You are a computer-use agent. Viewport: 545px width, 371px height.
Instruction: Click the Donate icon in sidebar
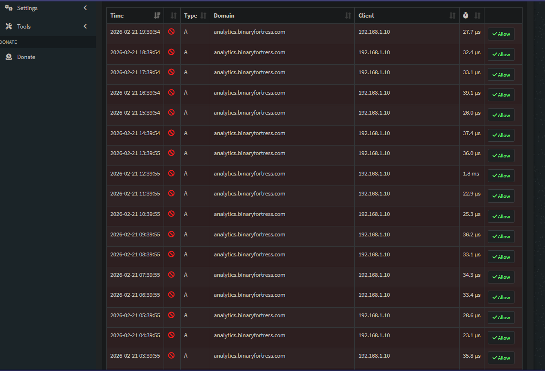coord(9,57)
